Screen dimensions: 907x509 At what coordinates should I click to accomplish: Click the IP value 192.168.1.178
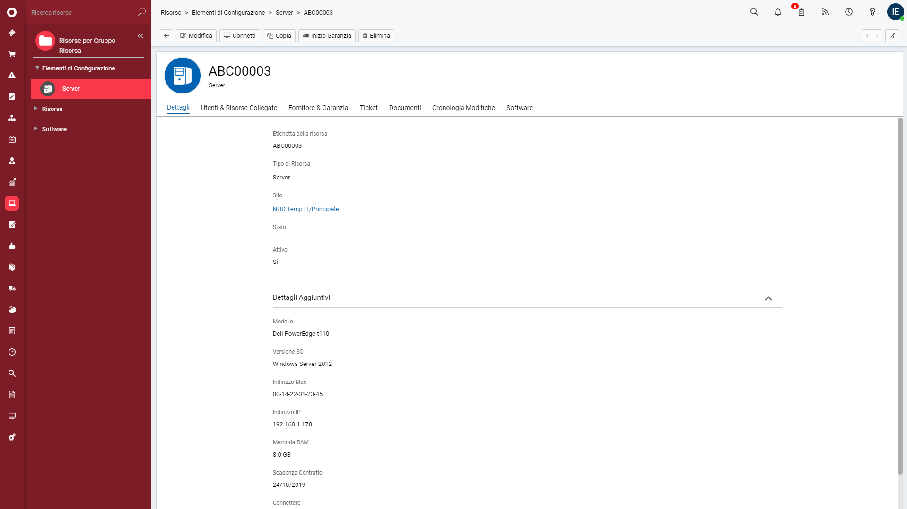[x=292, y=424]
